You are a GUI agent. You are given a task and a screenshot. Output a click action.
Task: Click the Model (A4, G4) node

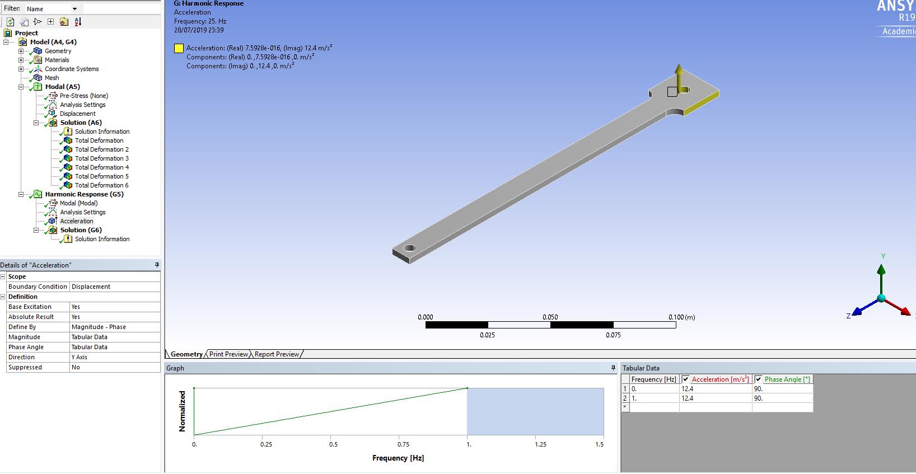(x=53, y=42)
